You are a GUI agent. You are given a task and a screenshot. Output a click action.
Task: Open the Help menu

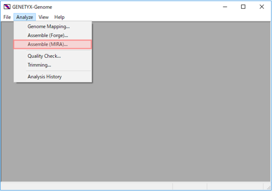(59, 17)
